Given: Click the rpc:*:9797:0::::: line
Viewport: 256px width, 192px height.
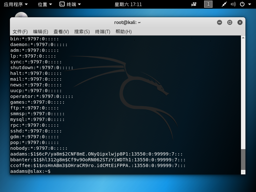Looking at the screenshot, I should 35,125.
